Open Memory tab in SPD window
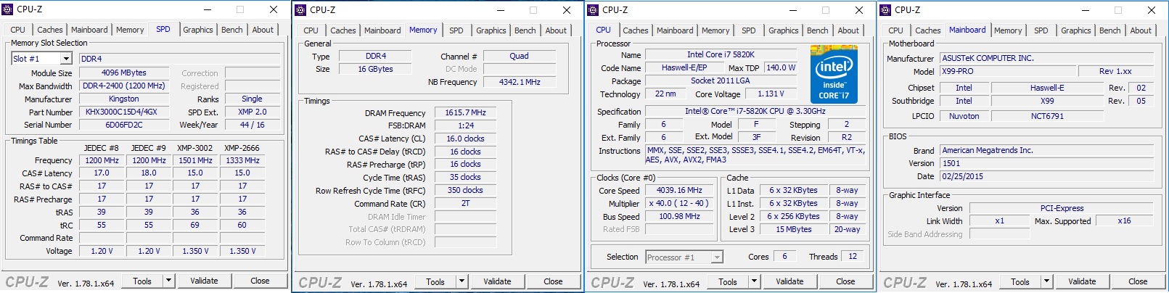The image size is (1169, 293). [130, 30]
